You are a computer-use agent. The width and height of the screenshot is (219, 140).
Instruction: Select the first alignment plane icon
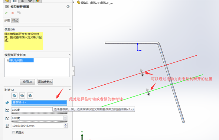coord(14,95)
